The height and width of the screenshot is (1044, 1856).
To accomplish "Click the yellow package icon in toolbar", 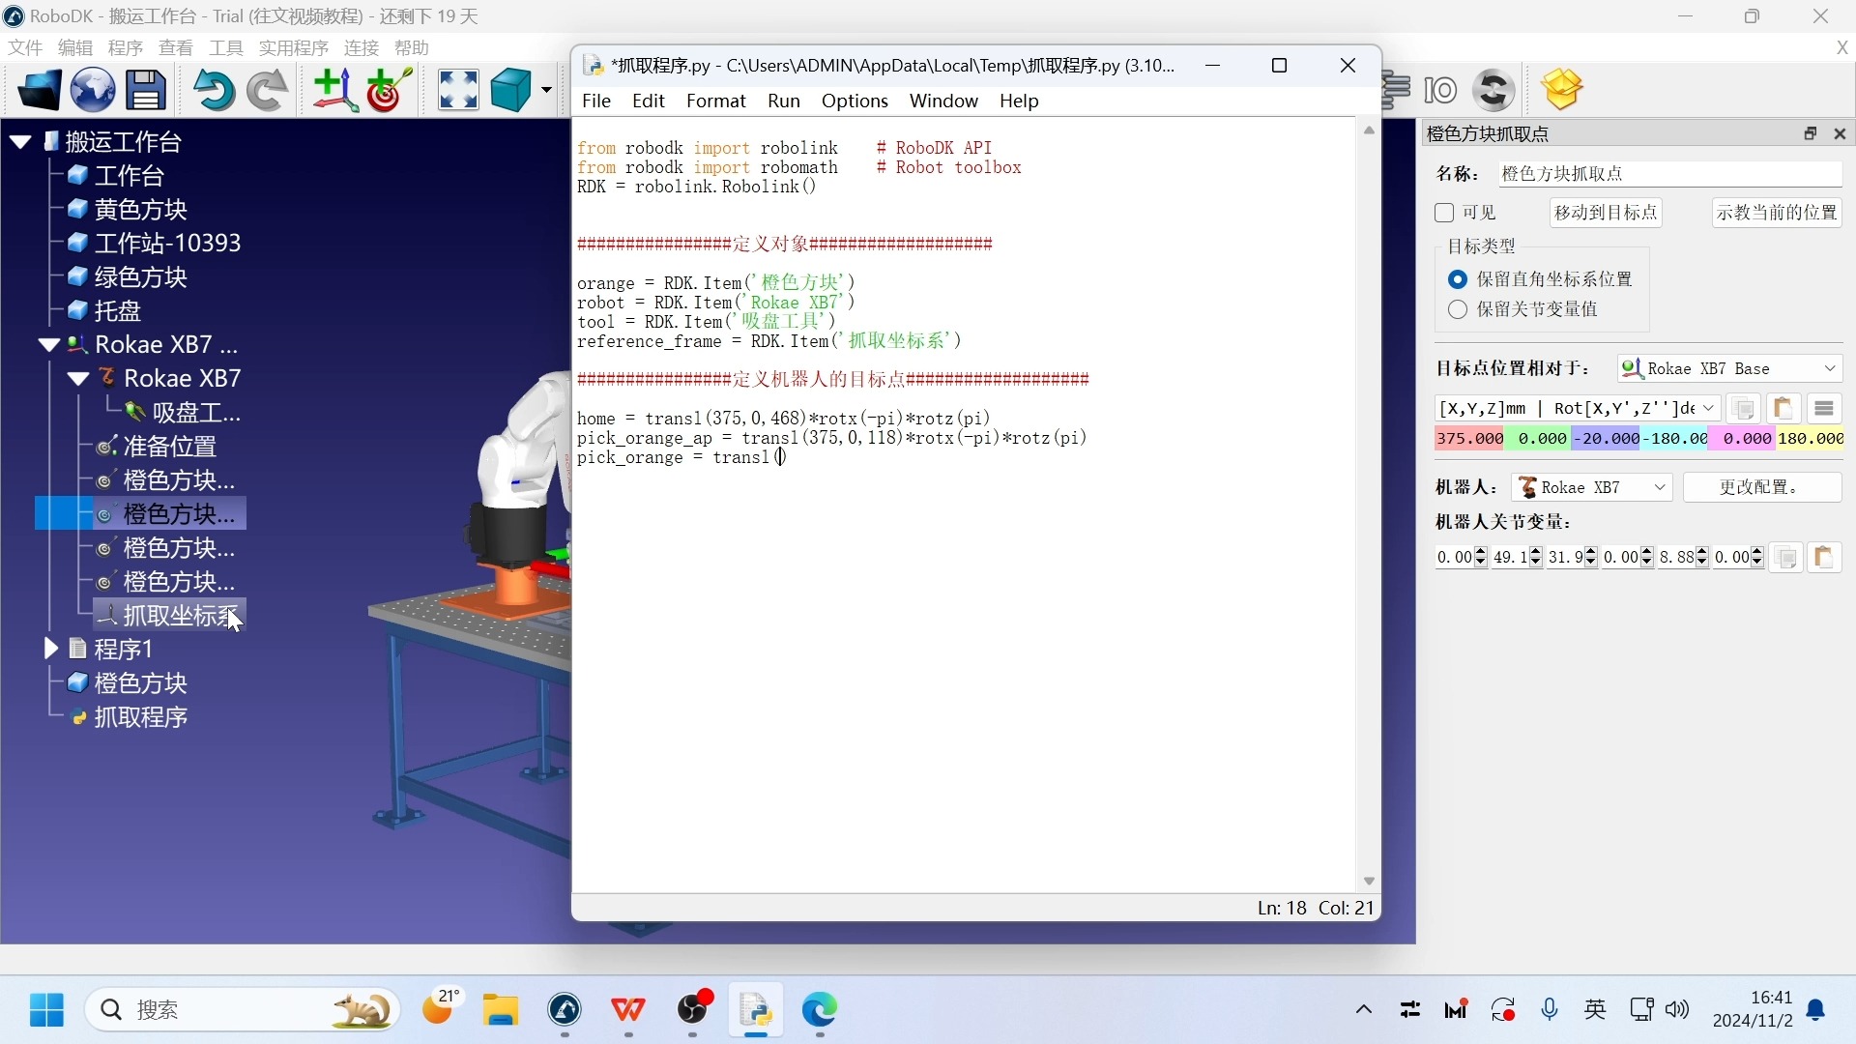I will tap(1561, 90).
